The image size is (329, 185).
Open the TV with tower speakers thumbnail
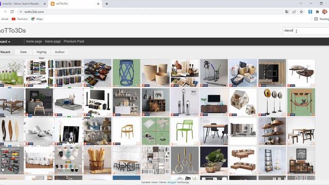[97, 102]
